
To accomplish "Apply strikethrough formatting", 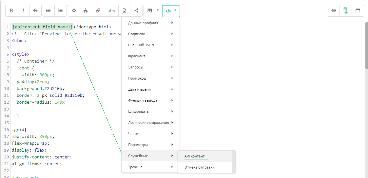I will (35, 11).
